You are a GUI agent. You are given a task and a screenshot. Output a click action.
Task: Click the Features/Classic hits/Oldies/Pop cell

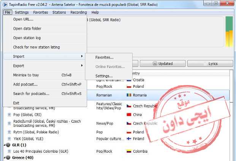[109, 106]
